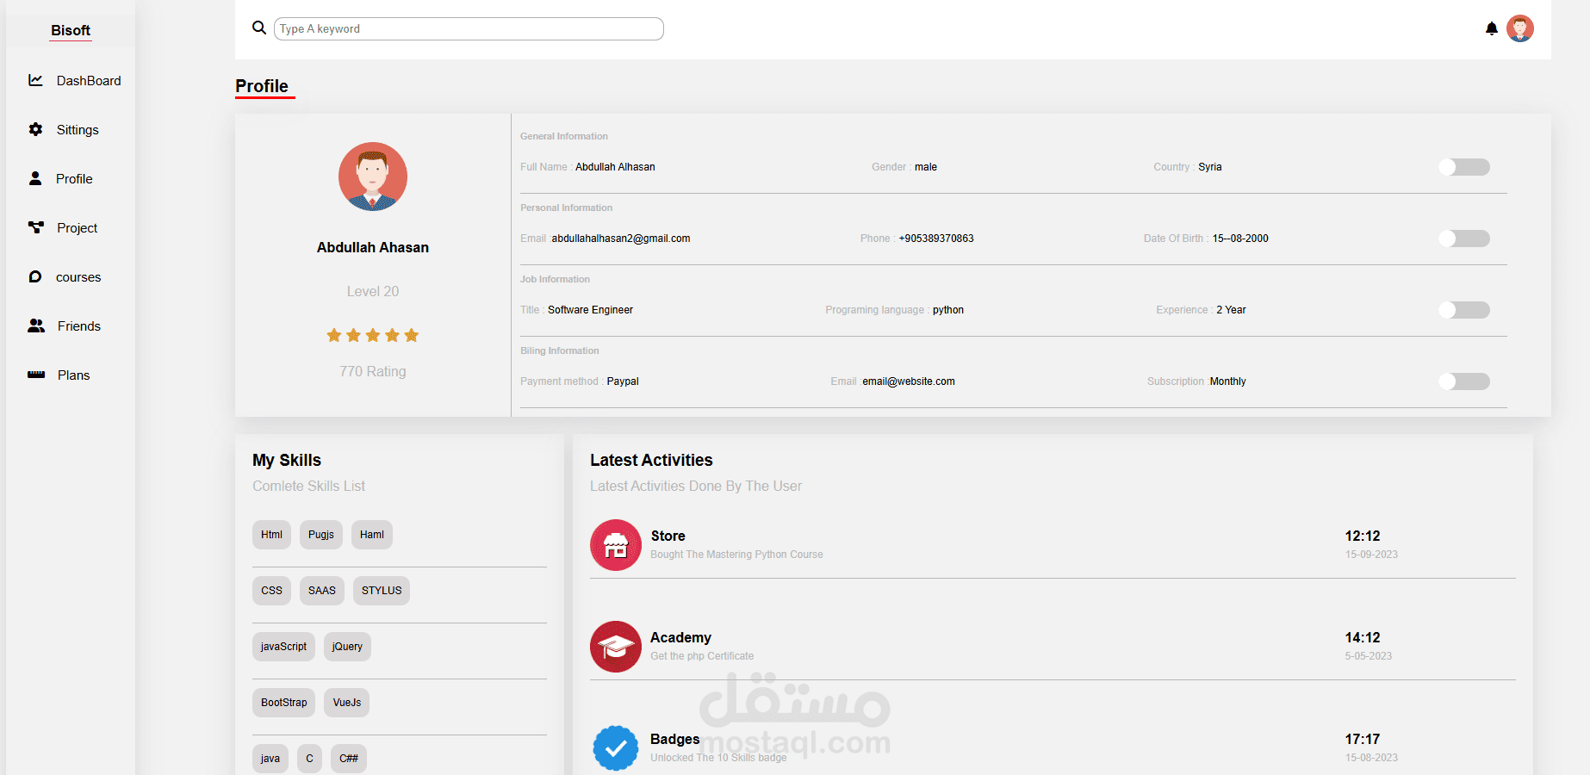Click the Profile page heading
The width and height of the screenshot is (1590, 775).
262,86
